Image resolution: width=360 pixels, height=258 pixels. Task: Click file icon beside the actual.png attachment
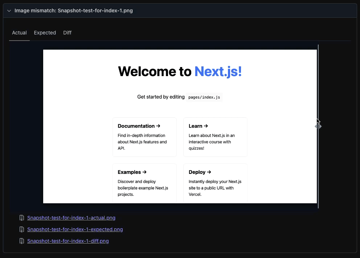point(22,218)
